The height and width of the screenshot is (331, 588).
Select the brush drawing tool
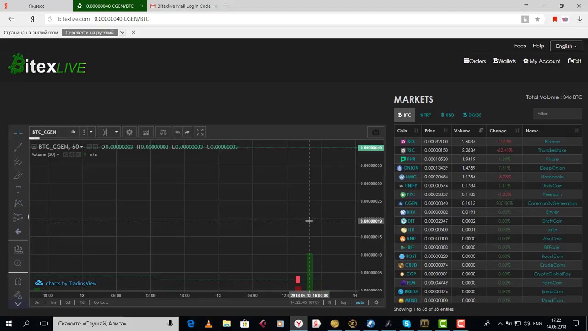[x=18, y=176]
